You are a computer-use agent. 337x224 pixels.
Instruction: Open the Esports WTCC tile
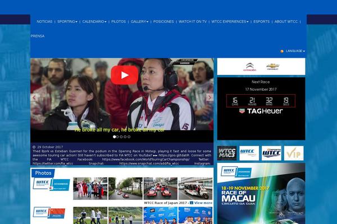(x=271, y=153)
